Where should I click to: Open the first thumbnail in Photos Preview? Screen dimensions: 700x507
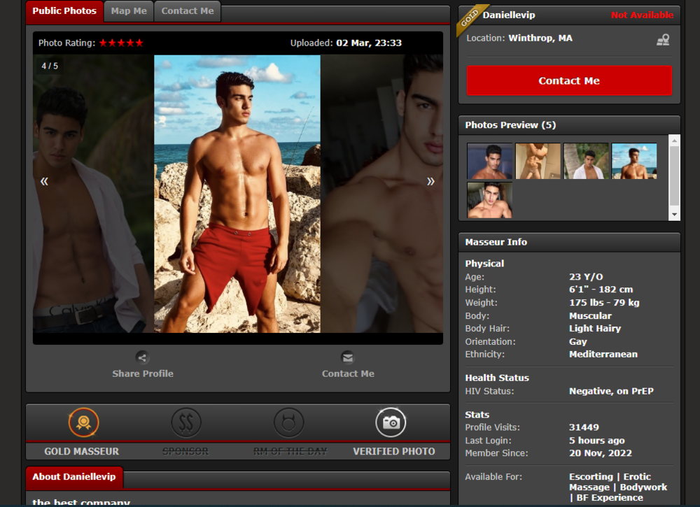pyautogui.click(x=489, y=162)
